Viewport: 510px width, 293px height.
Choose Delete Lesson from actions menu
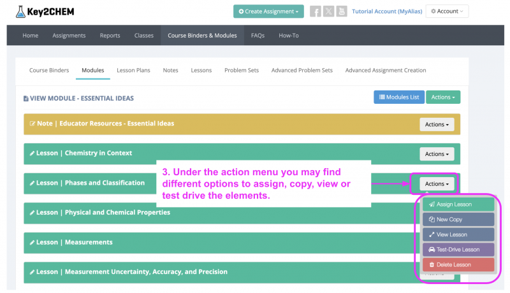[458, 265]
